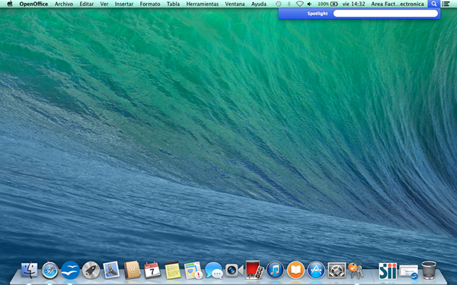Open the Area Fact...ectronica user menu
This screenshot has width=457, height=285.
pos(398,4)
